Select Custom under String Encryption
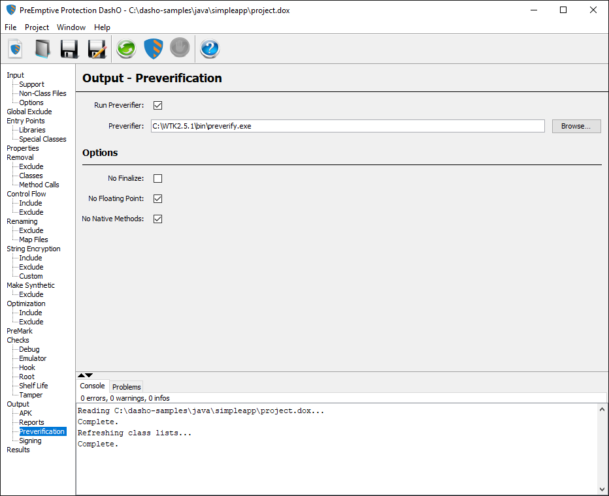609x496 pixels. 31,276
